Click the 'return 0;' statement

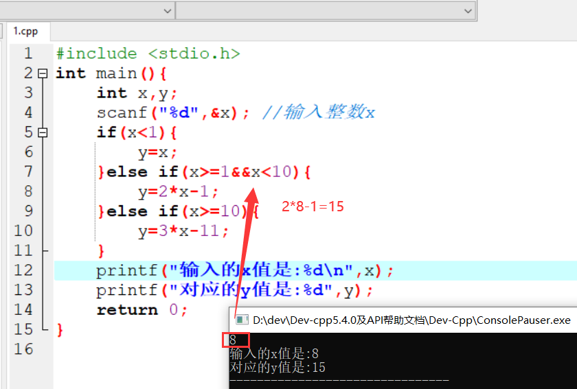coord(142,310)
